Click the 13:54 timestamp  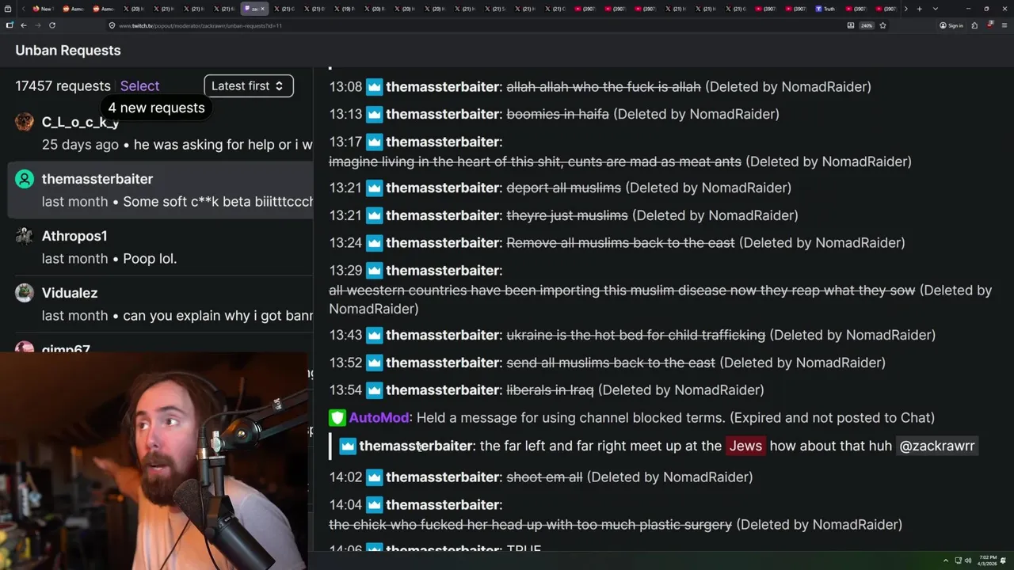click(345, 389)
